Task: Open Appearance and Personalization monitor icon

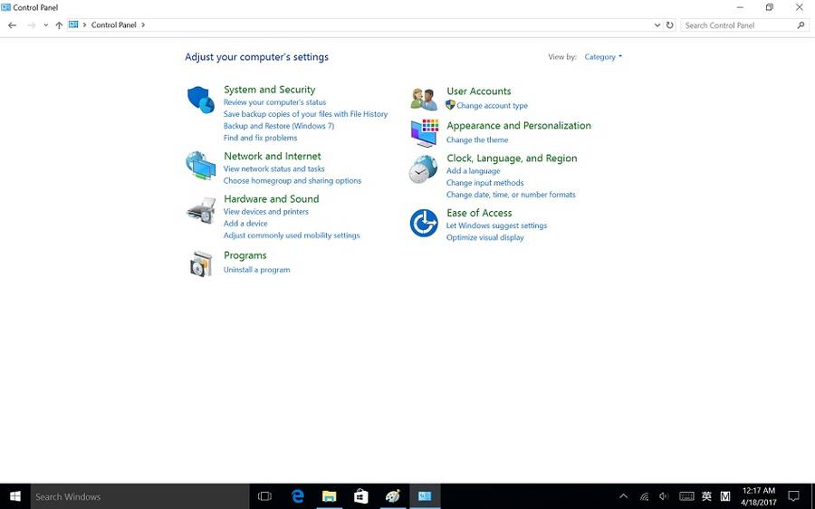Action: coord(423,133)
